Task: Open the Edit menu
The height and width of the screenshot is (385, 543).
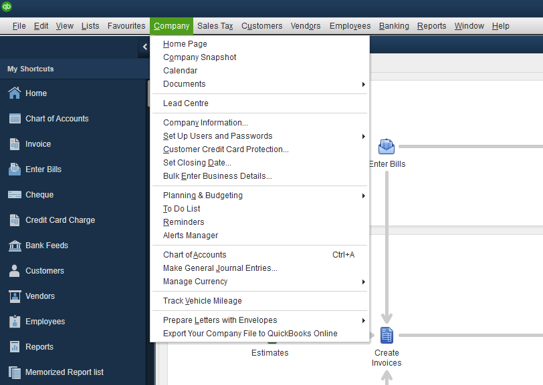Action: (41, 26)
